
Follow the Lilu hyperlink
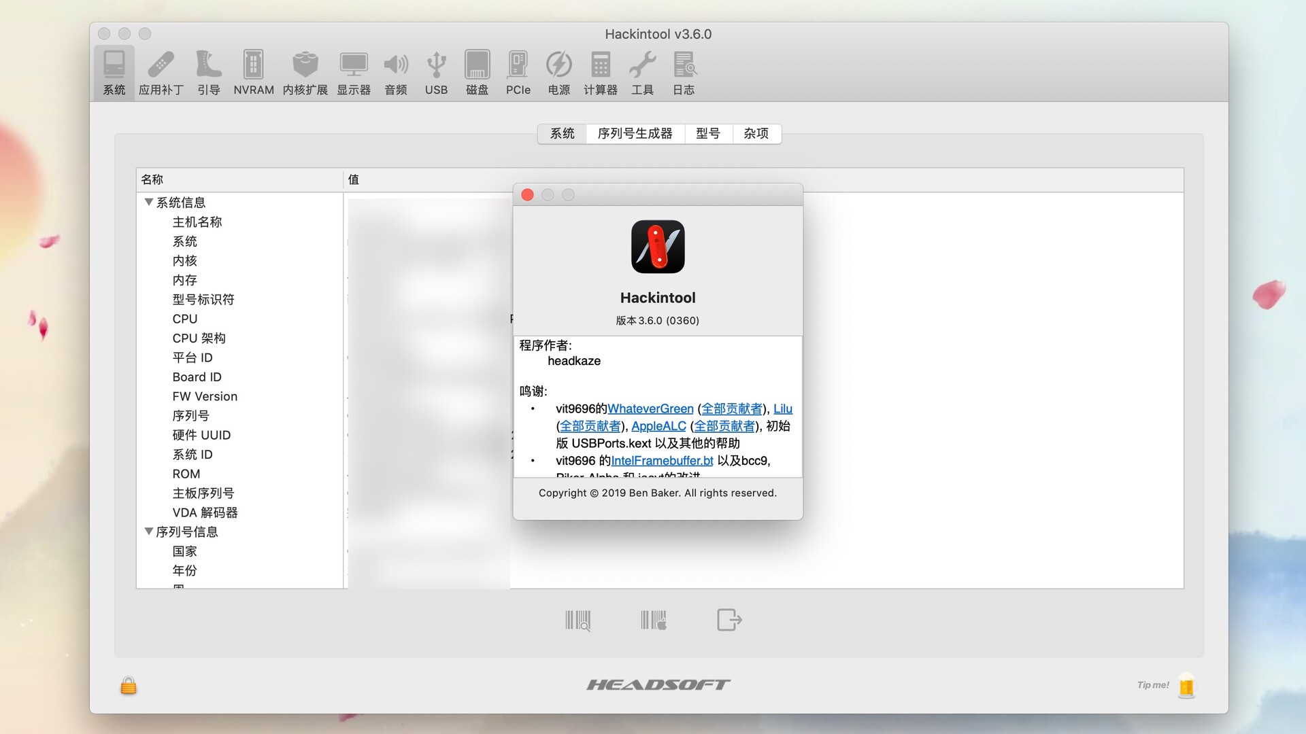point(784,408)
